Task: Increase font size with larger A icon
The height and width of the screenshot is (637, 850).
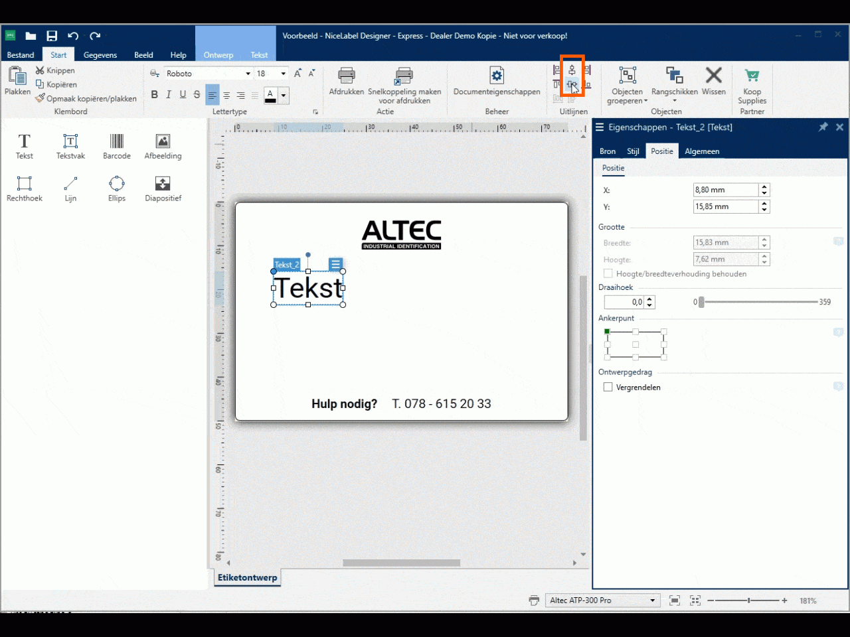Action: click(x=297, y=73)
